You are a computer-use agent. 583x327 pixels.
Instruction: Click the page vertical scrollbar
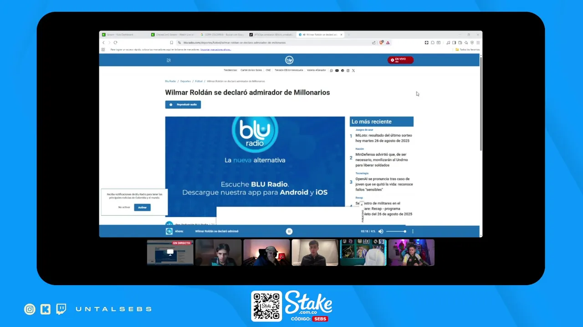[481, 104]
